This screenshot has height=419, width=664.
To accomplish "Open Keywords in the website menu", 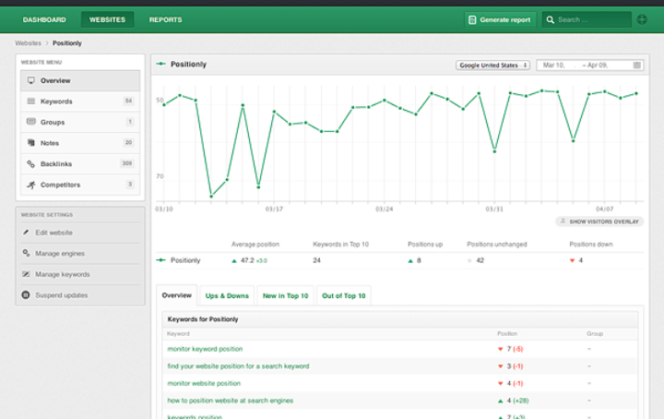I will [x=80, y=102].
